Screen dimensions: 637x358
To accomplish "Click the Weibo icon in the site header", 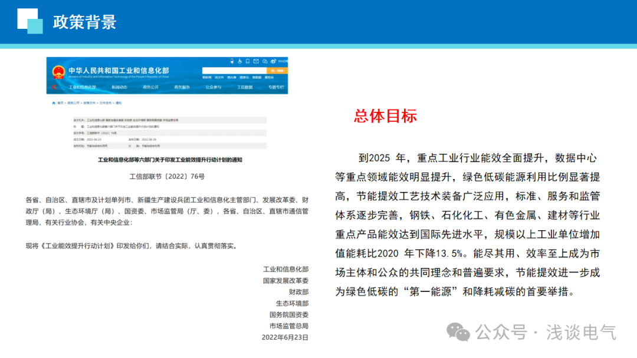I will pos(274,61).
